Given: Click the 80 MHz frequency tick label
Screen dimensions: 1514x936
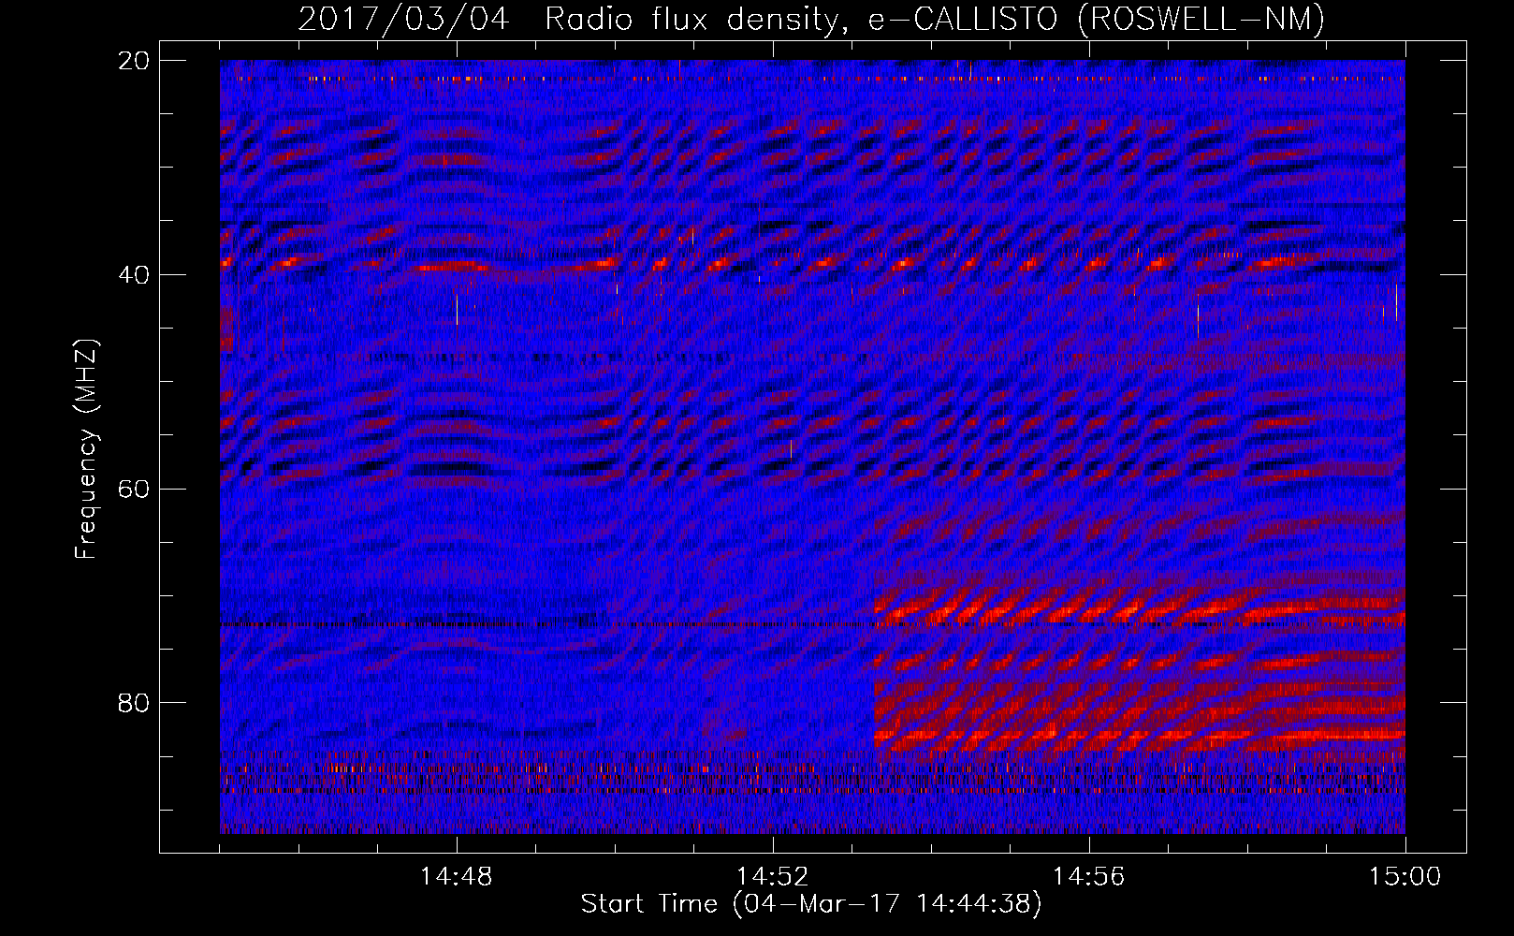Looking at the screenshot, I should (x=134, y=703).
